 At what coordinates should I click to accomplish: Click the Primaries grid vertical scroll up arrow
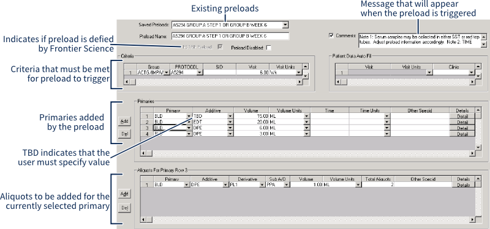pos(478,110)
